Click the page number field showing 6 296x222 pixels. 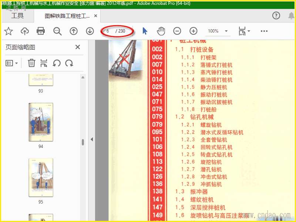[x=108, y=31]
